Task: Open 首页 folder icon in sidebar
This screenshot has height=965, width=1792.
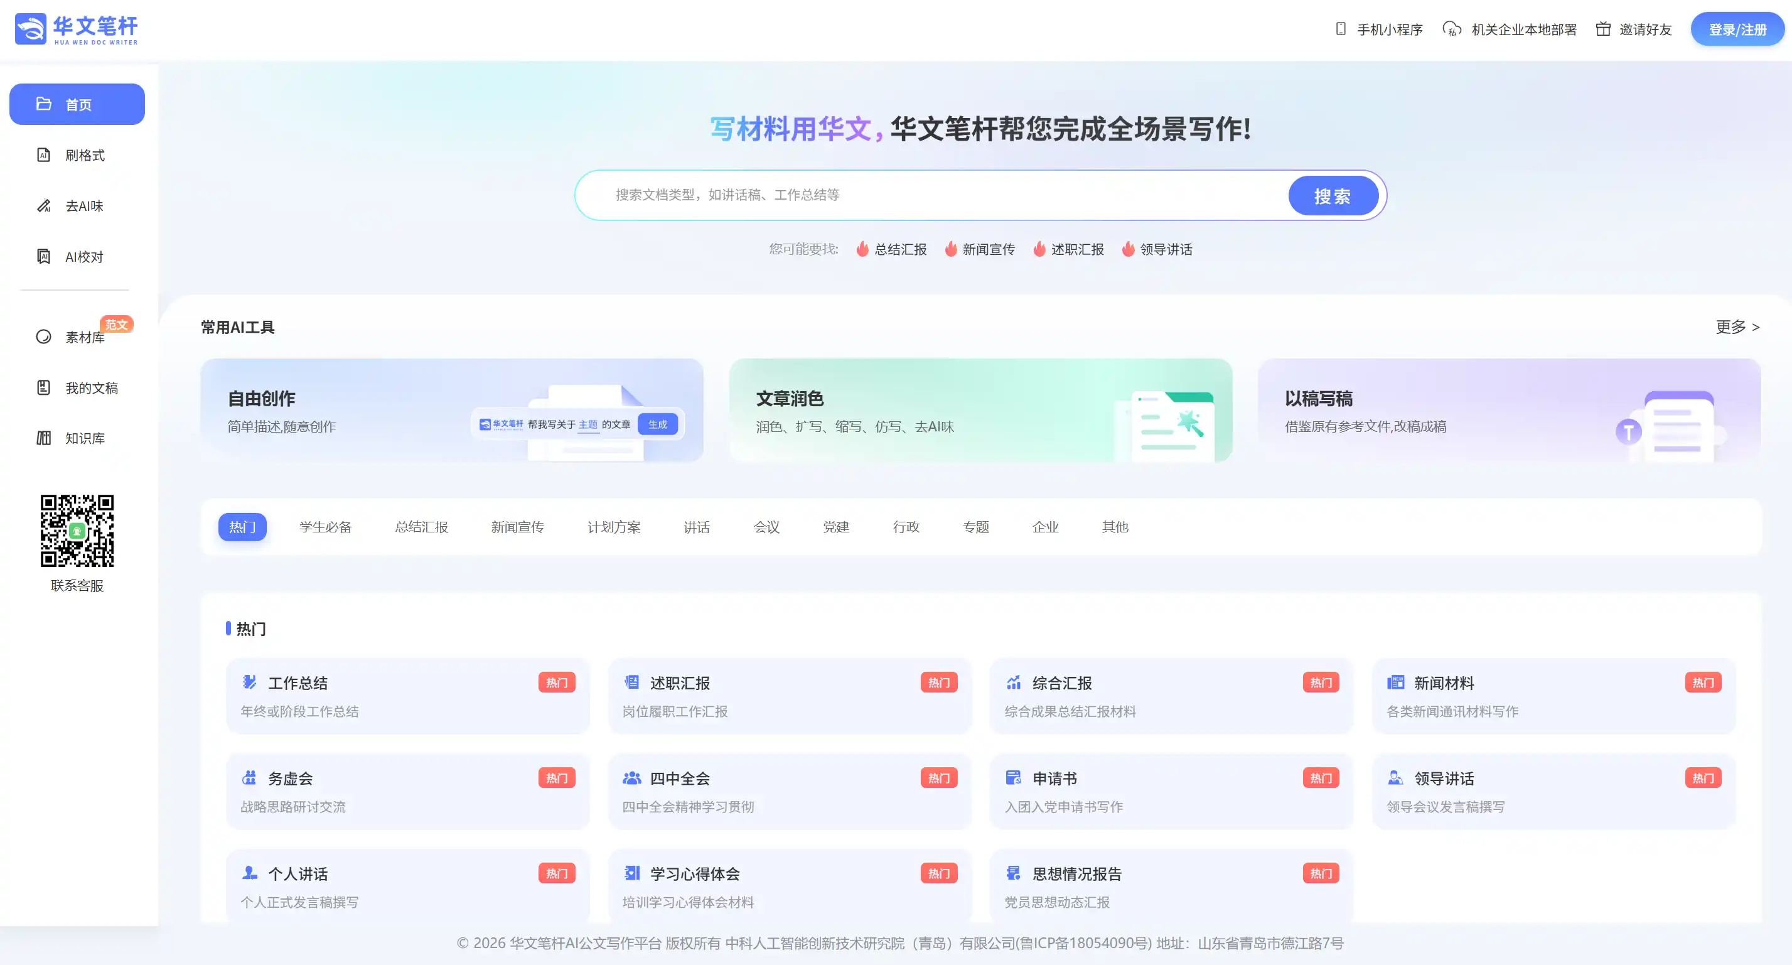Action: point(44,104)
